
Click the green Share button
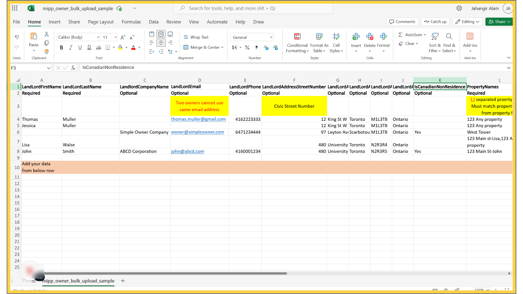[x=499, y=22]
